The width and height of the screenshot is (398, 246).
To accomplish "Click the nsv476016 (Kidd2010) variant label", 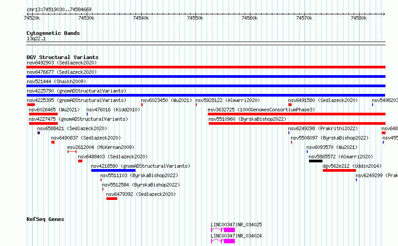I will click(113, 110).
